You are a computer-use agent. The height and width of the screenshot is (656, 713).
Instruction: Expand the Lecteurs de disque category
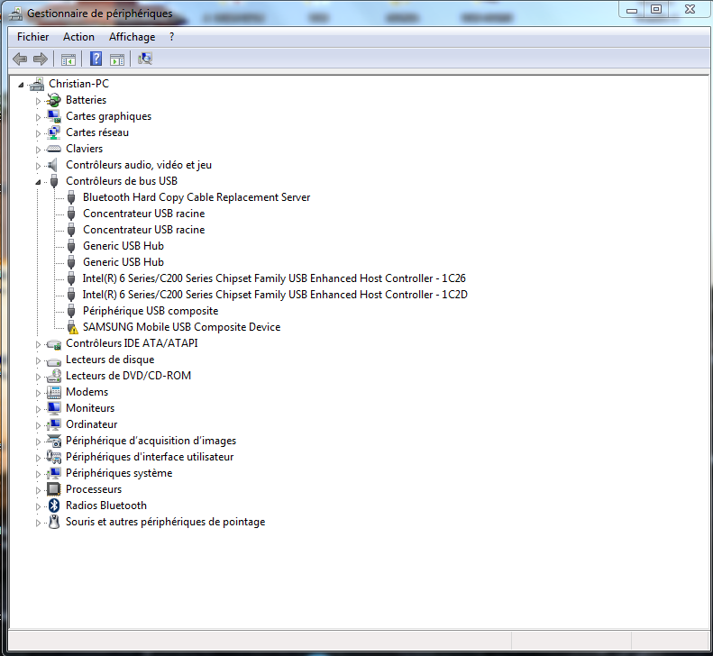tap(39, 360)
